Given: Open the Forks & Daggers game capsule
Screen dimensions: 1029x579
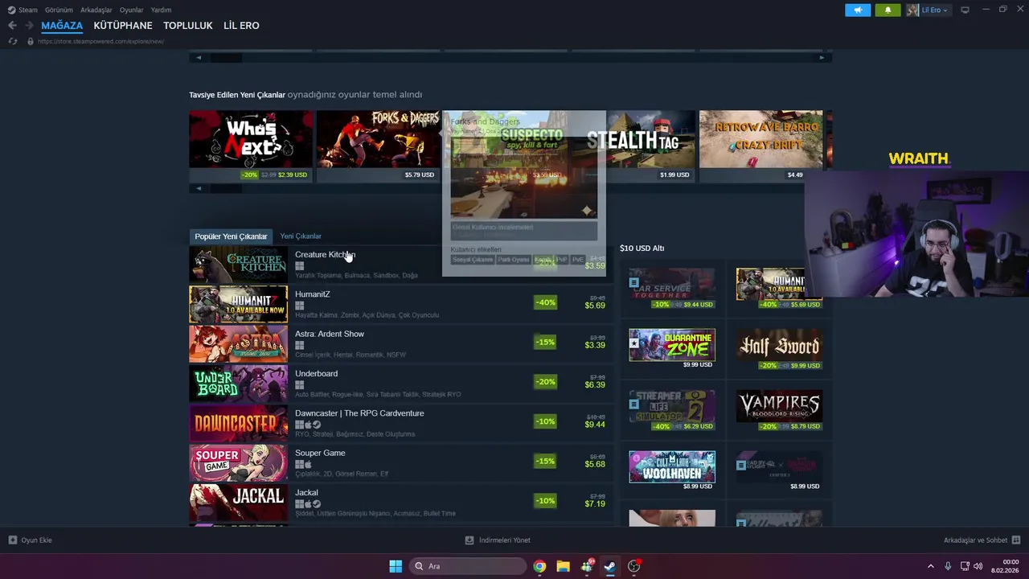Looking at the screenshot, I should click(x=378, y=146).
